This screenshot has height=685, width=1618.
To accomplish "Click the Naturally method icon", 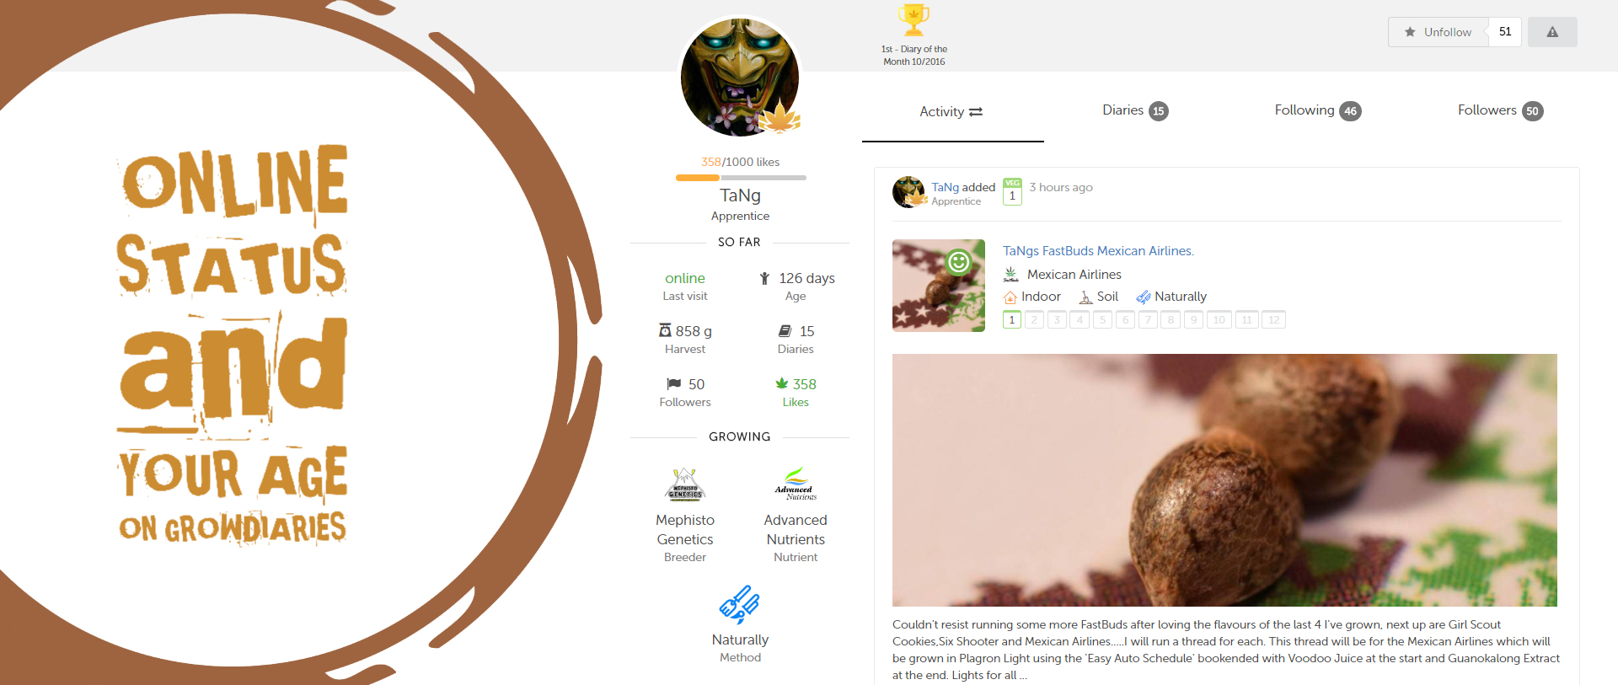I will coord(740,604).
